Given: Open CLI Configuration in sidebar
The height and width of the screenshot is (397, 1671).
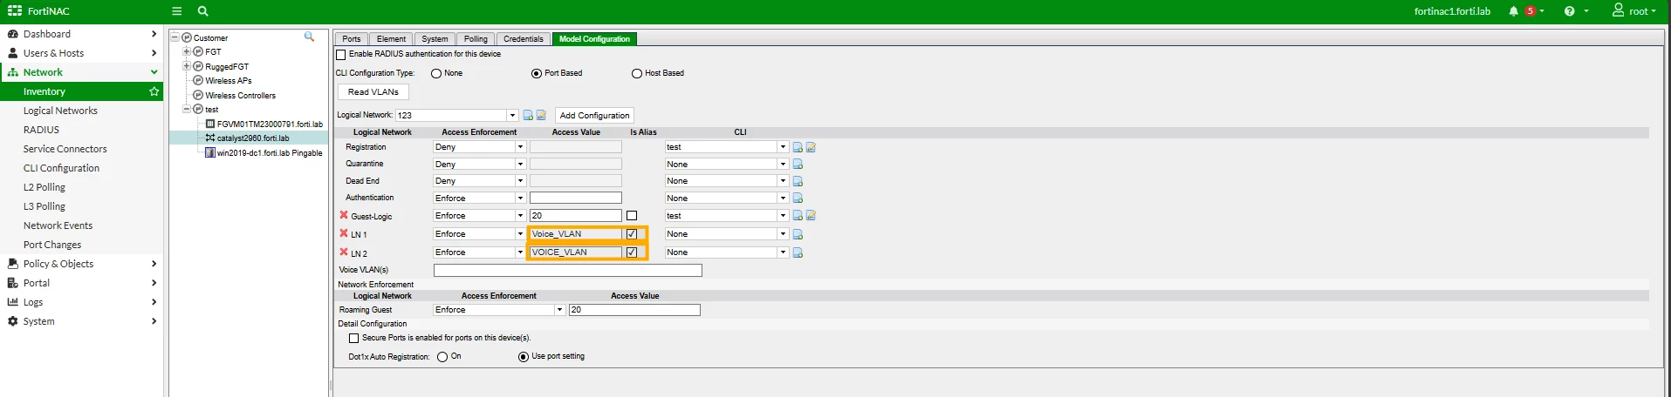Looking at the screenshot, I should (61, 168).
